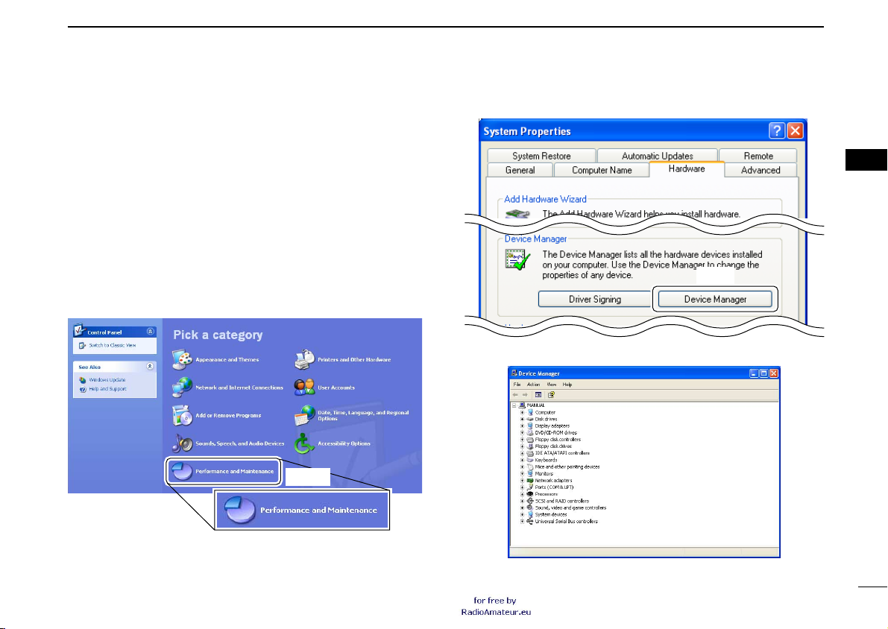888x629 pixels.
Task: Collapse the Control Panel sidebar section
Action: coord(150,332)
